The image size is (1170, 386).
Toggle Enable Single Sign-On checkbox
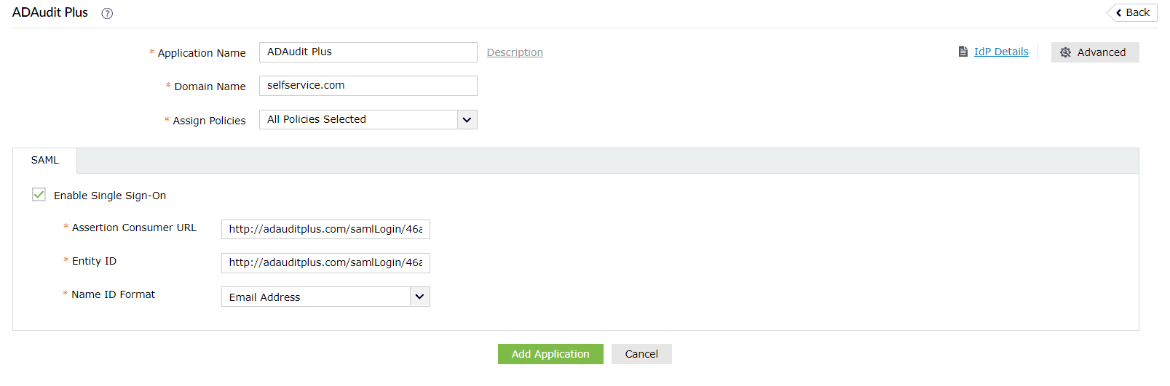point(39,195)
